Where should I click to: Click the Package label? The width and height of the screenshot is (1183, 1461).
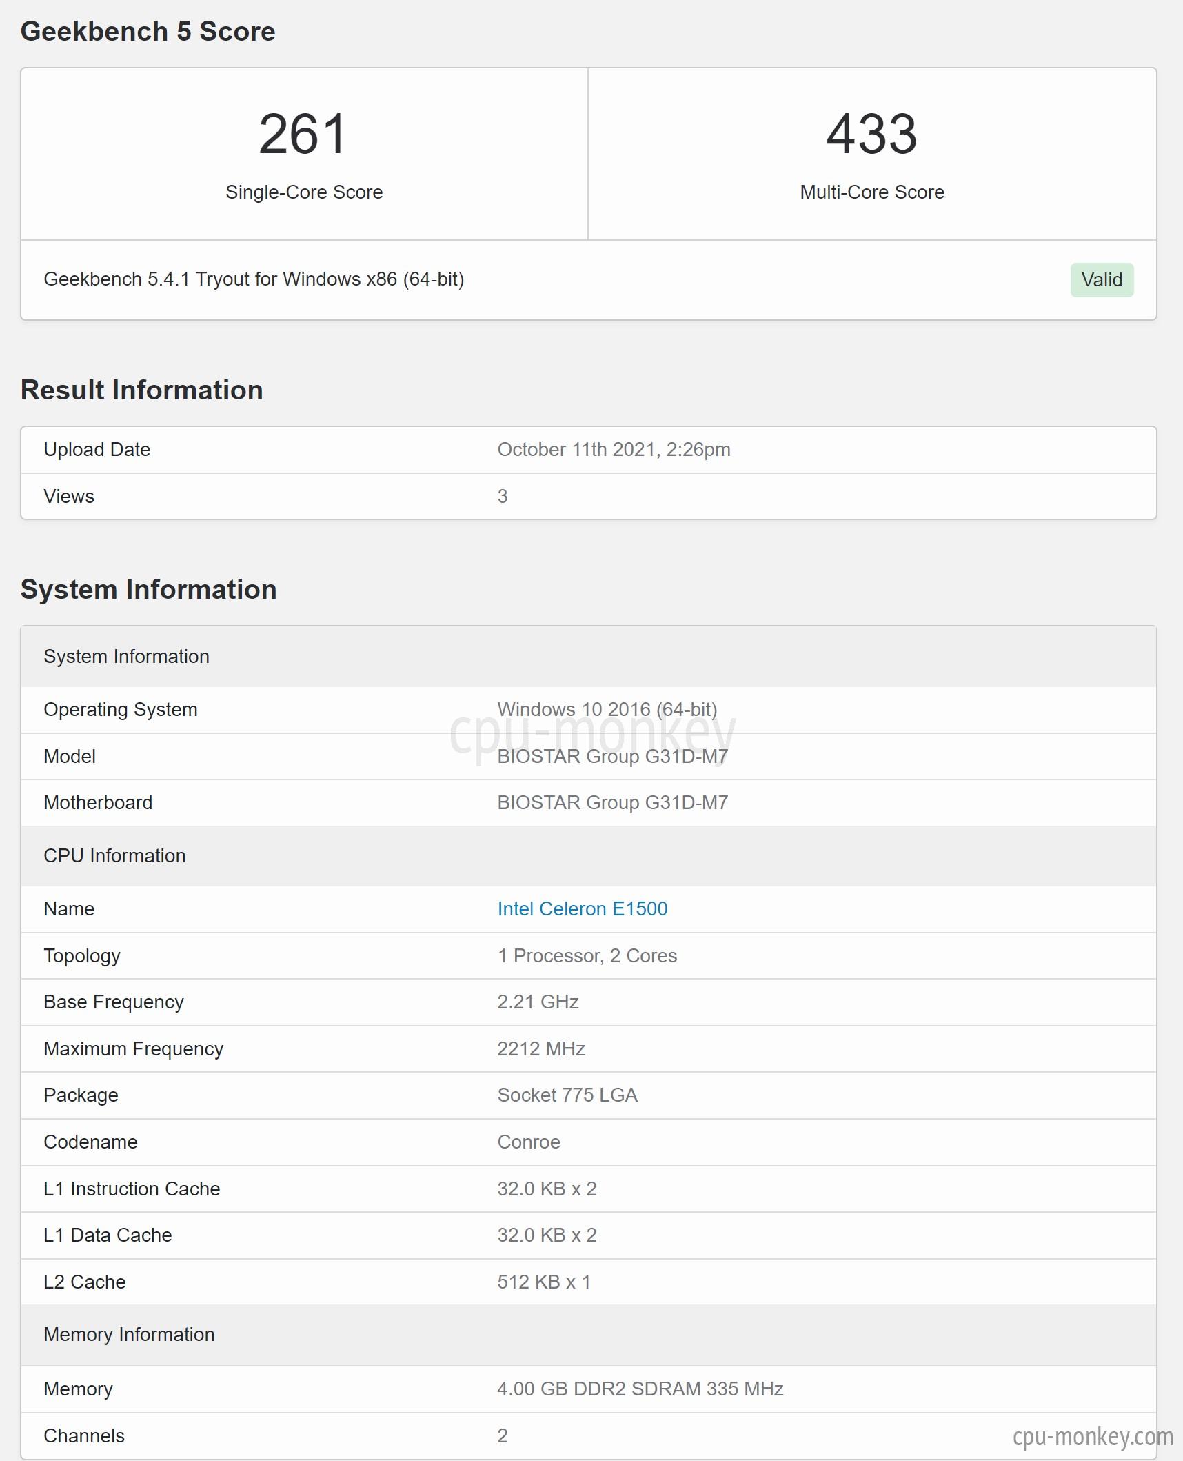(x=81, y=1095)
